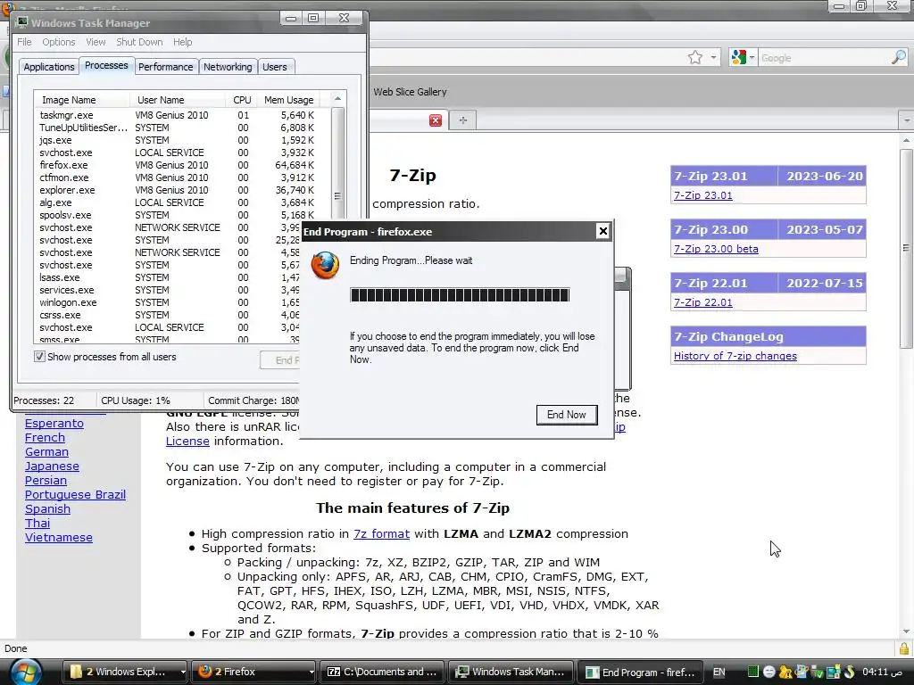The height and width of the screenshot is (685, 914).
Task: Switch to the Networking tab
Action: click(x=228, y=67)
